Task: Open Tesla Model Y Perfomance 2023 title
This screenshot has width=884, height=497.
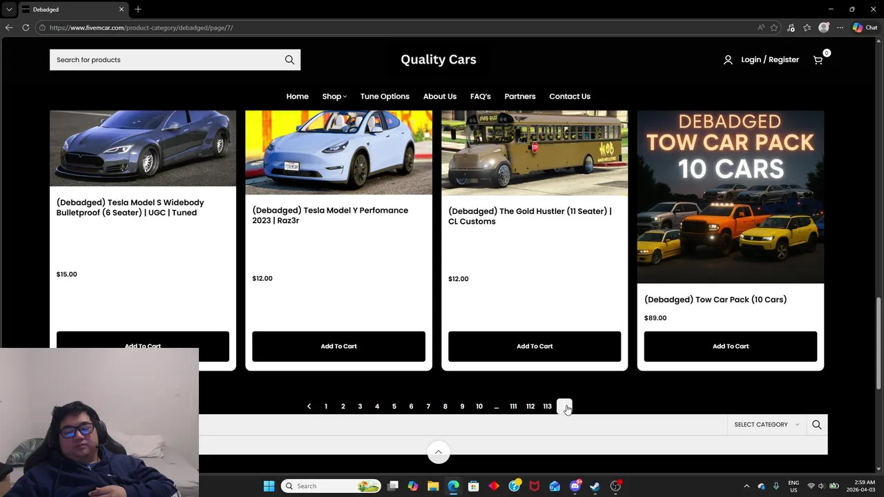Action: tap(330, 215)
